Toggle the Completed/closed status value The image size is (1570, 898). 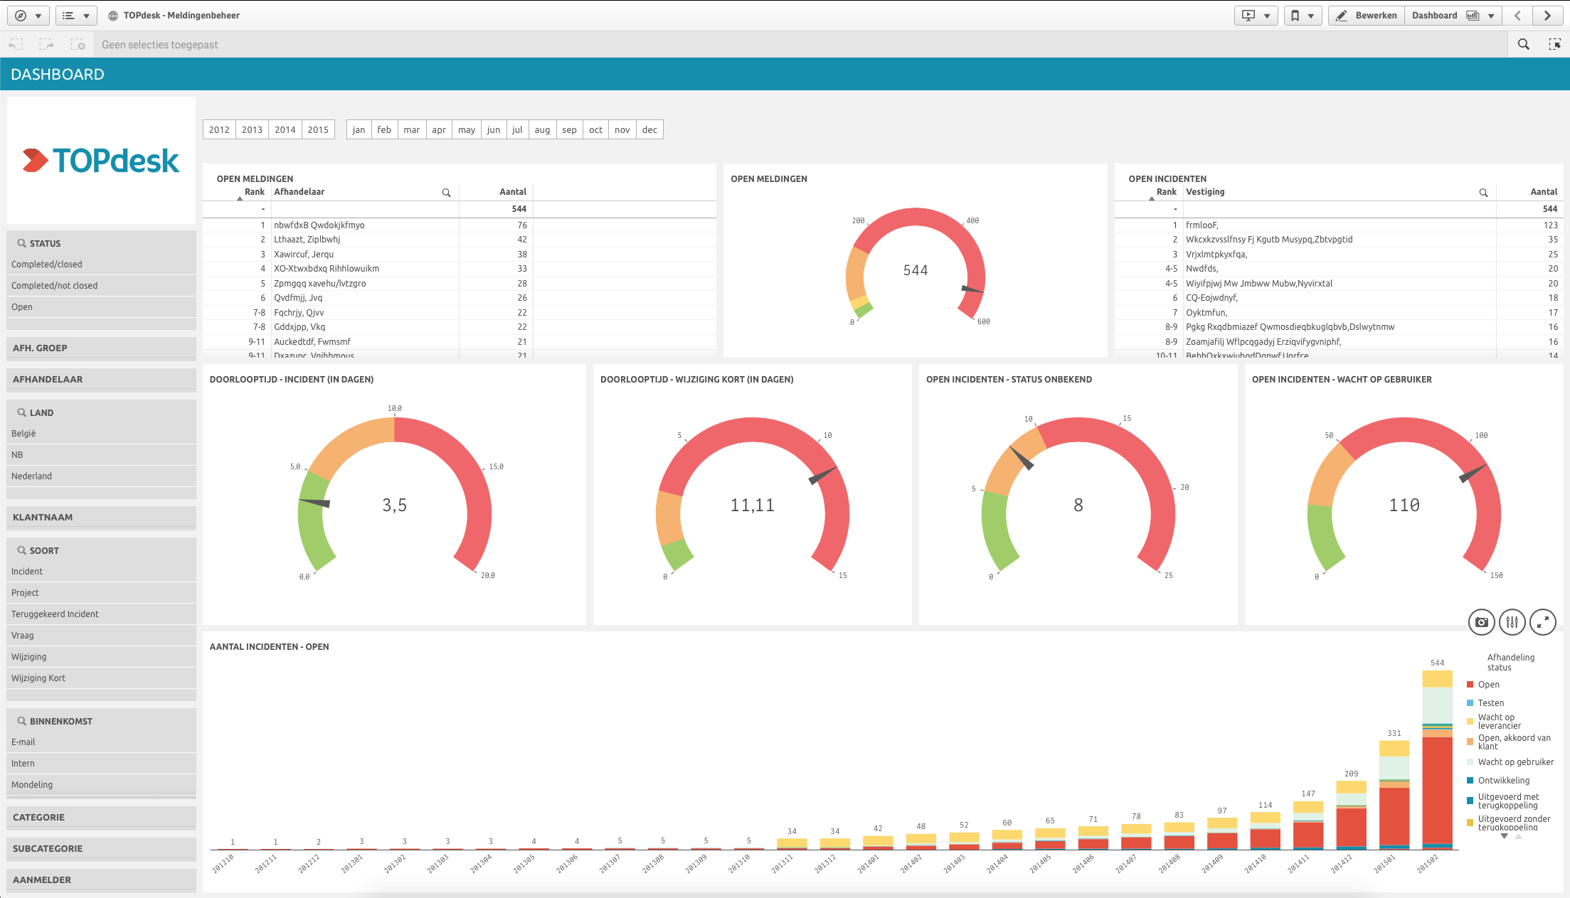pos(101,264)
